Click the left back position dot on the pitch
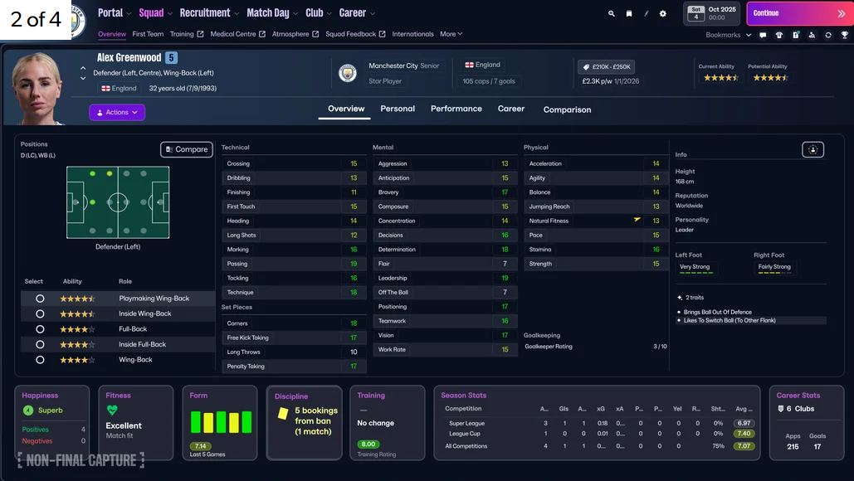The width and height of the screenshot is (854, 481). (93, 173)
